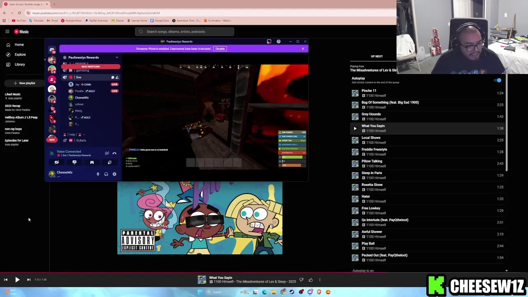The height and width of the screenshot is (297, 528).
Task: Play What You Sayin from the queue
Action: click(x=355, y=128)
